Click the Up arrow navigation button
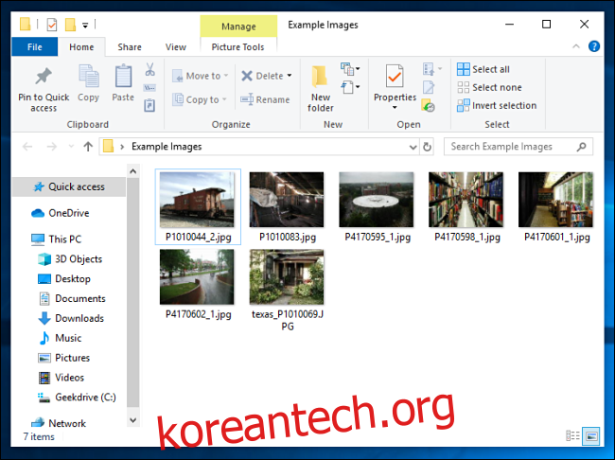 [x=88, y=147]
